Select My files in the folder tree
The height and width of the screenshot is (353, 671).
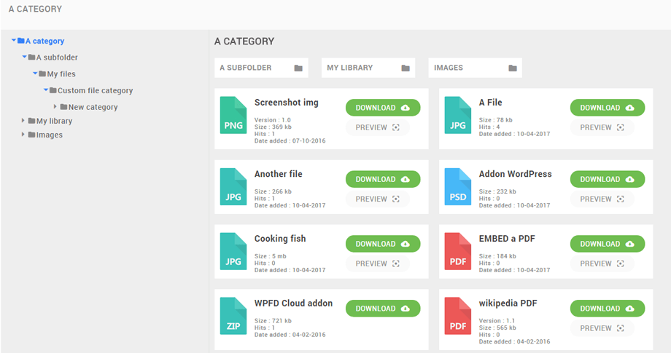[61, 74]
